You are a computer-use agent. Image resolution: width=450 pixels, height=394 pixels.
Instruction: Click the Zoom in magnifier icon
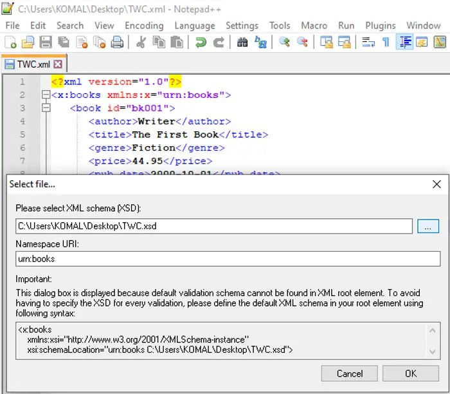(284, 42)
